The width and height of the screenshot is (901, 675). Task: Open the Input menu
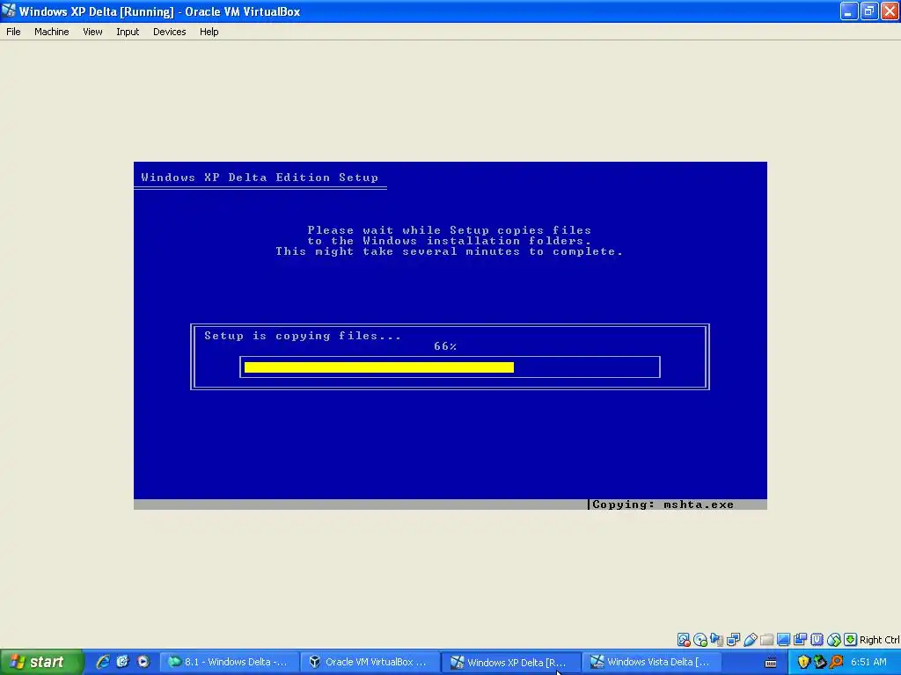[x=128, y=32]
